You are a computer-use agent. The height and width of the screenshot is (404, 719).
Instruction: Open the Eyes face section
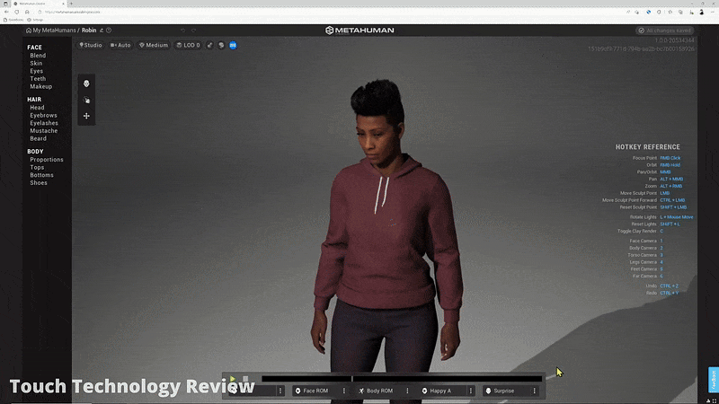tap(36, 71)
